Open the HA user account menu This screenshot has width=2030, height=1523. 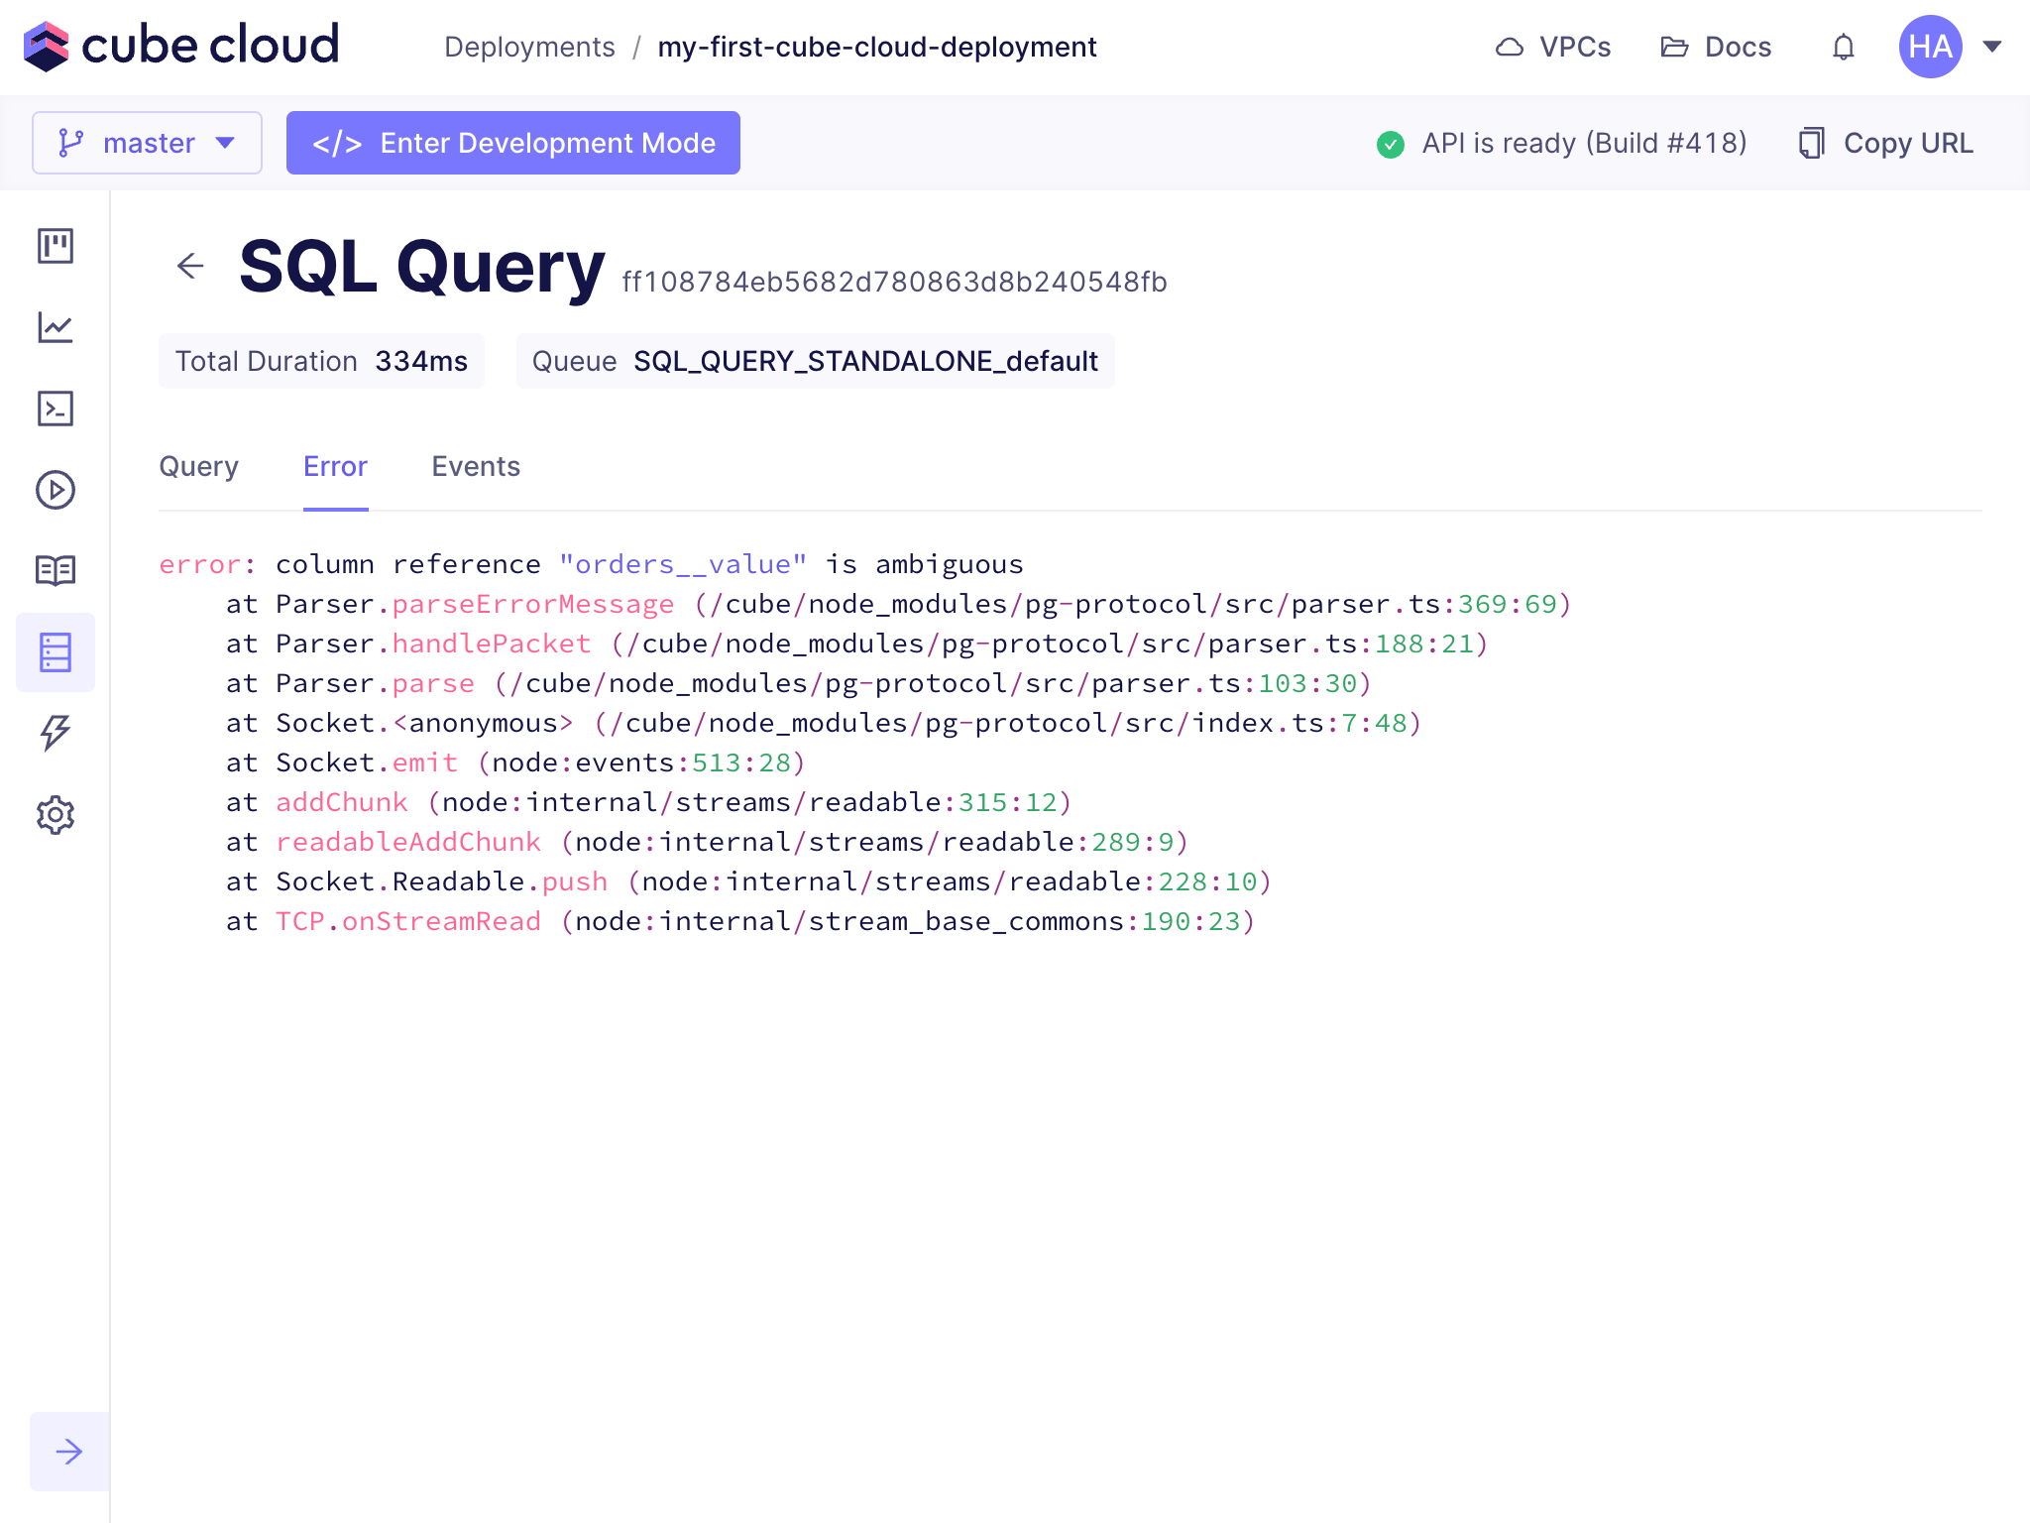point(1950,47)
